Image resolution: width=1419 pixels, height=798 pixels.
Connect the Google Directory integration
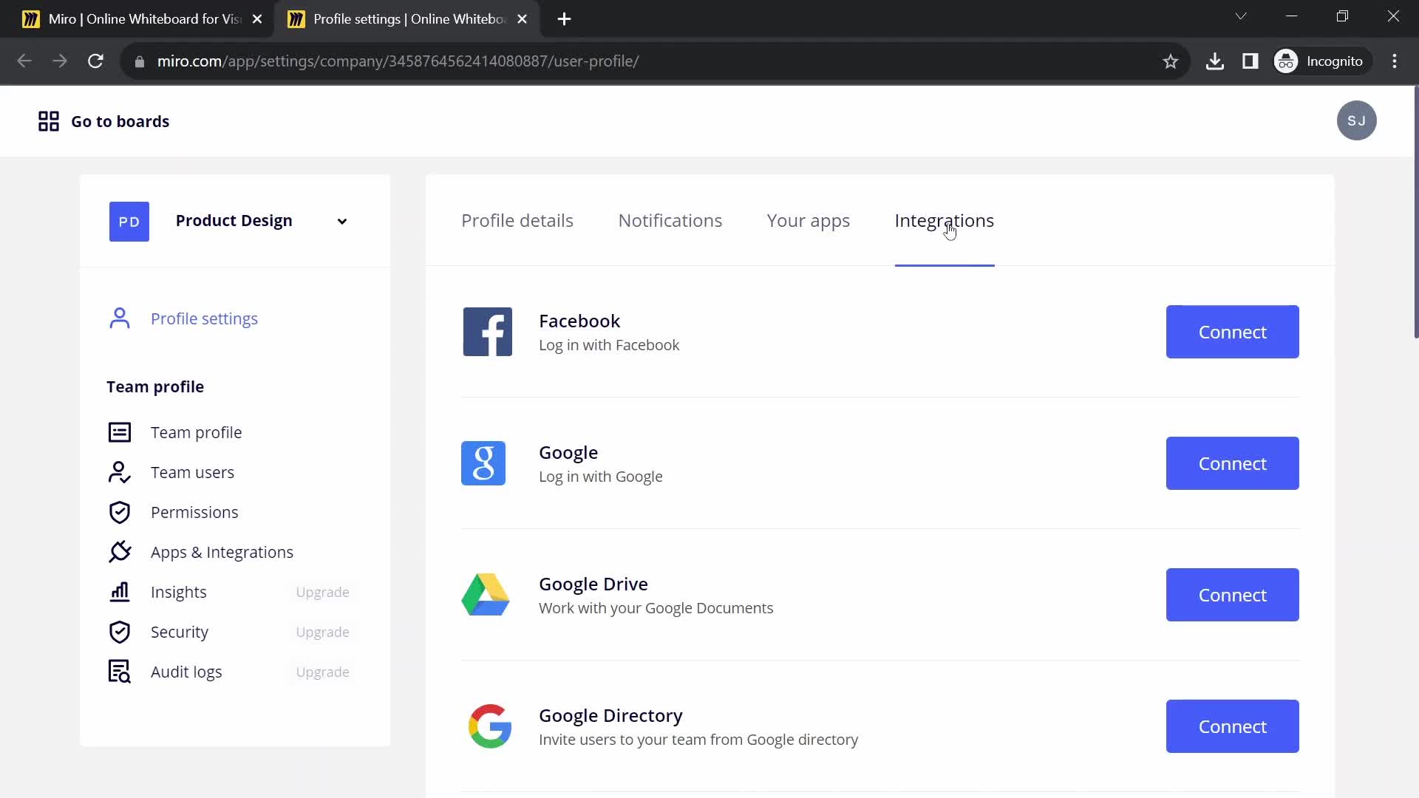[x=1232, y=726]
